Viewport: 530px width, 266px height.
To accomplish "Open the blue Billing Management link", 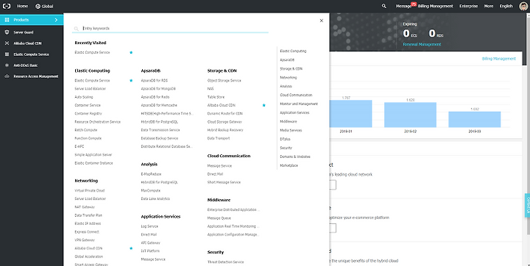I will point(498,59).
